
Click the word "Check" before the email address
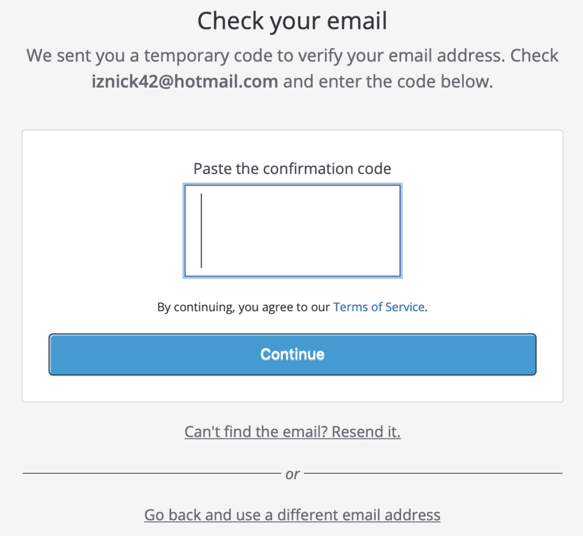(535, 56)
